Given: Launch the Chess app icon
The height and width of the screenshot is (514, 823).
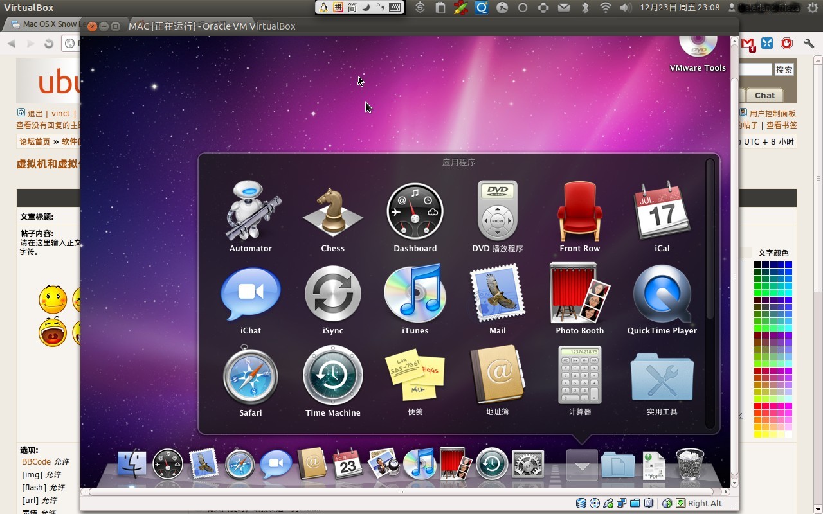Looking at the screenshot, I should pos(333,212).
